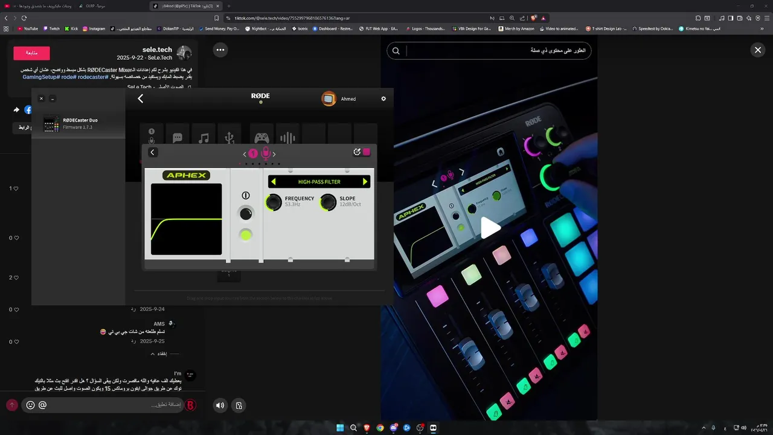Open YouTube bookmark
The width and height of the screenshot is (773, 435).
(28, 28)
